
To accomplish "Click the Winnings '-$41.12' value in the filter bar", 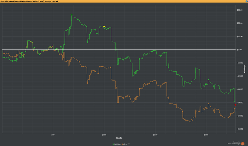I will tap(55, 1).
